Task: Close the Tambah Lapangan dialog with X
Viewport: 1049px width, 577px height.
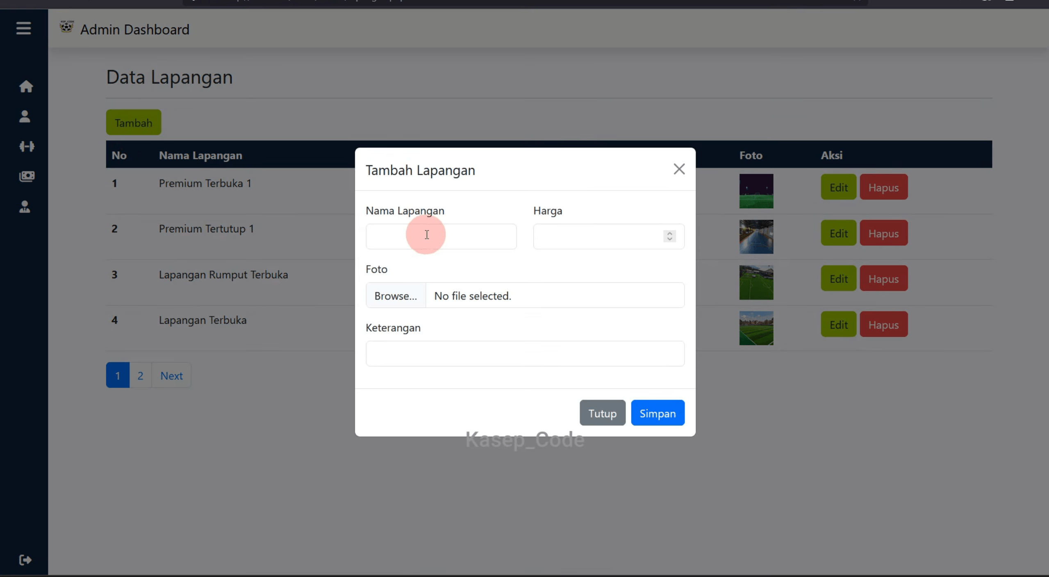Action: 679,169
